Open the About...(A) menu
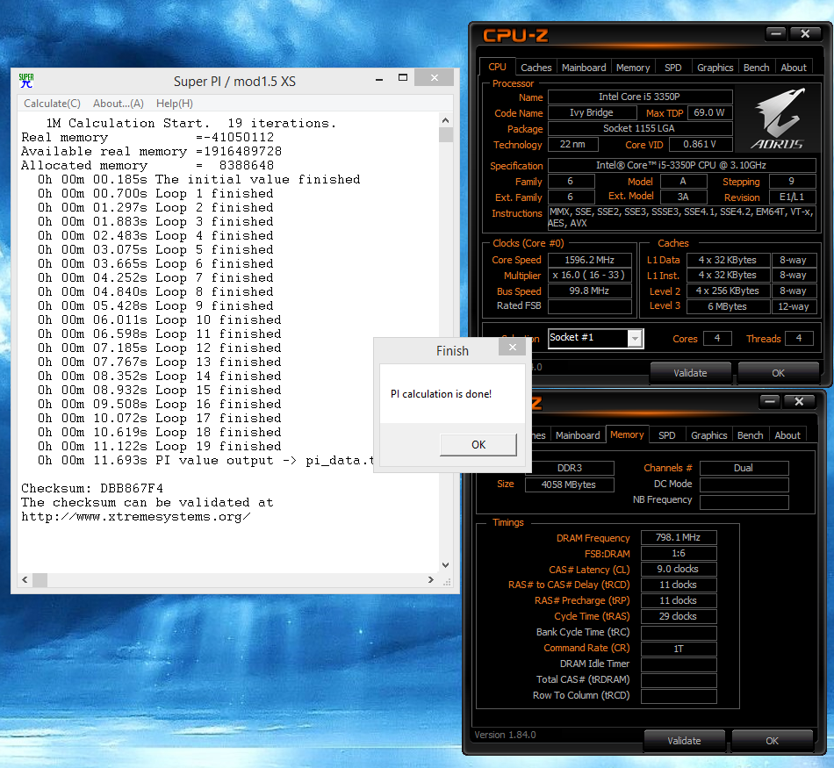Image resolution: width=834 pixels, height=768 pixels. [x=119, y=104]
